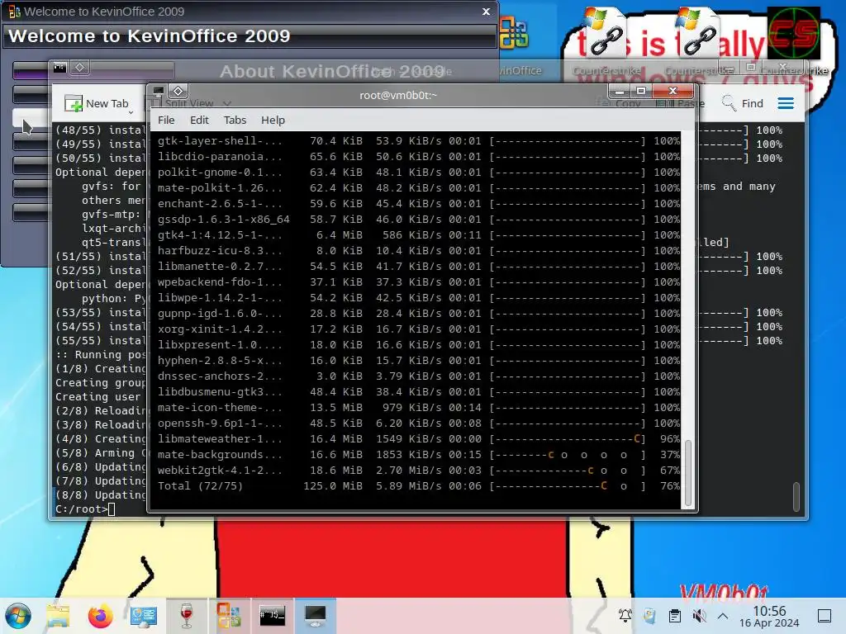846x634 pixels.
Task: Open the Windows Start menu orb
Action: click(x=18, y=616)
